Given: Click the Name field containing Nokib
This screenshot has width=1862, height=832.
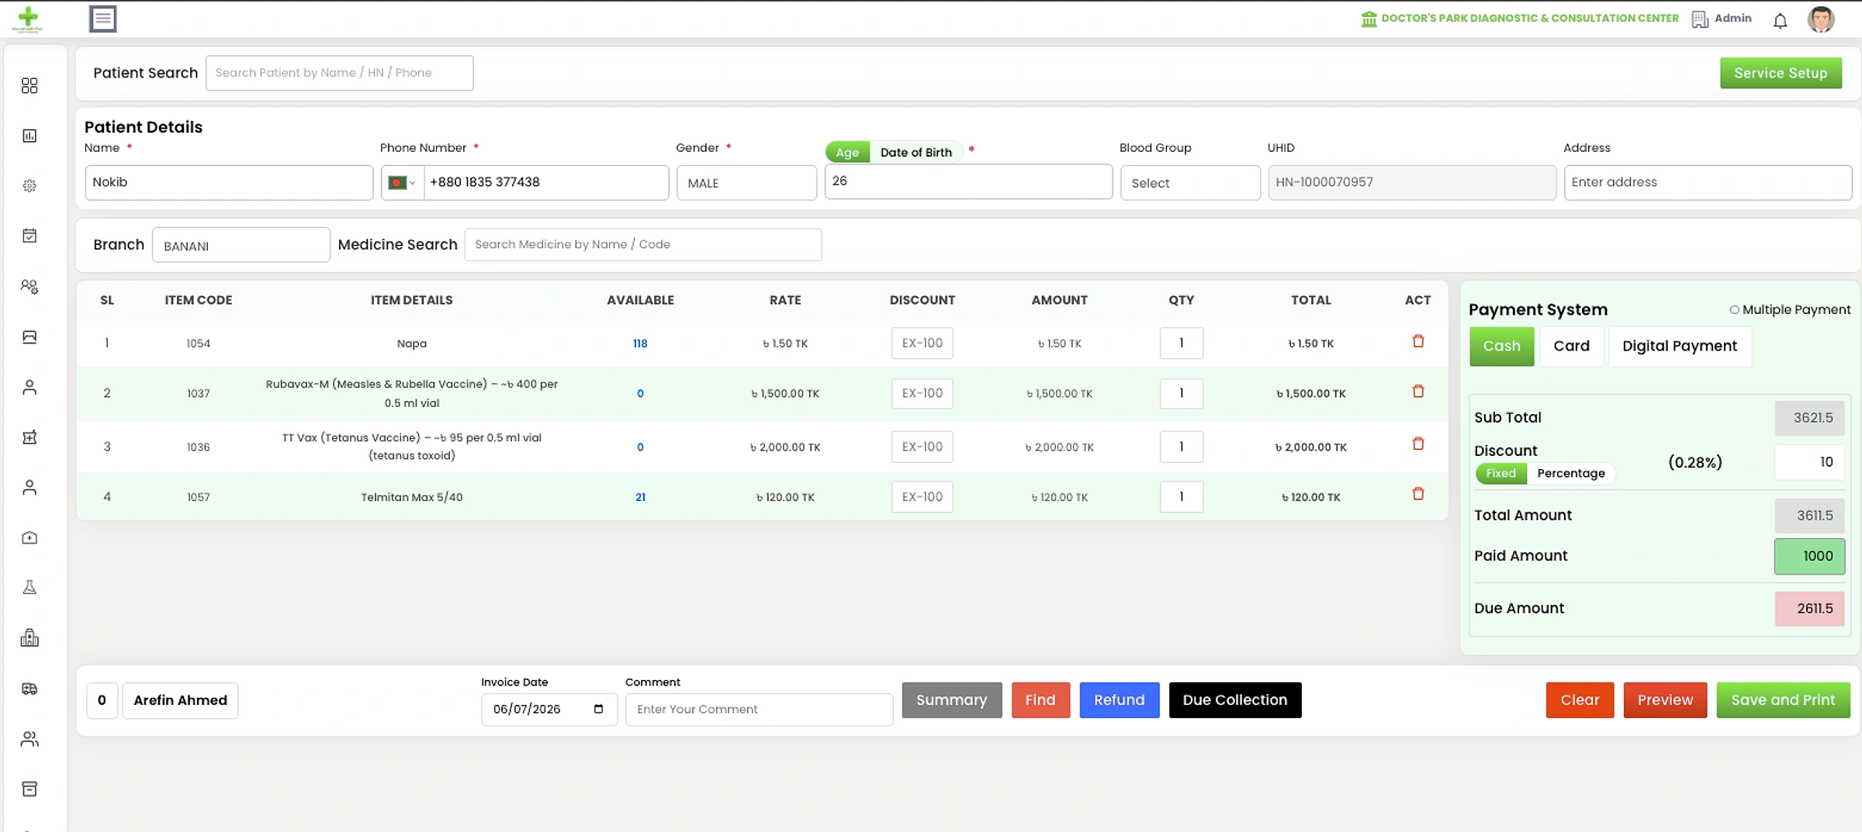Looking at the screenshot, I should pyautogui.click(x=229, y=182).
